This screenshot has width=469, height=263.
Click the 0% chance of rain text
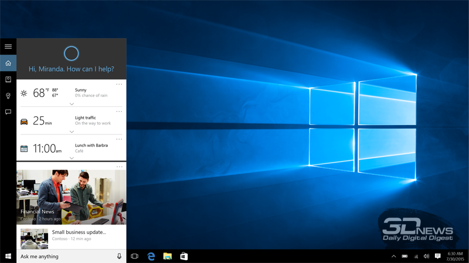[x=91, y=95]
